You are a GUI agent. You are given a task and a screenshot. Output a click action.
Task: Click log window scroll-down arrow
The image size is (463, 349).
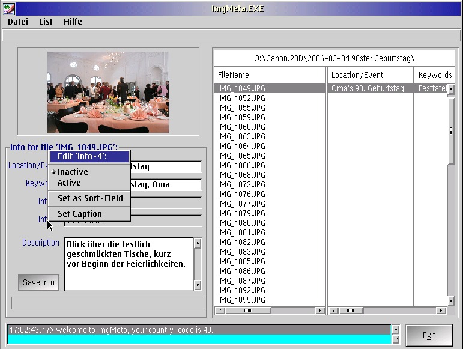click(x=396, y=339)
